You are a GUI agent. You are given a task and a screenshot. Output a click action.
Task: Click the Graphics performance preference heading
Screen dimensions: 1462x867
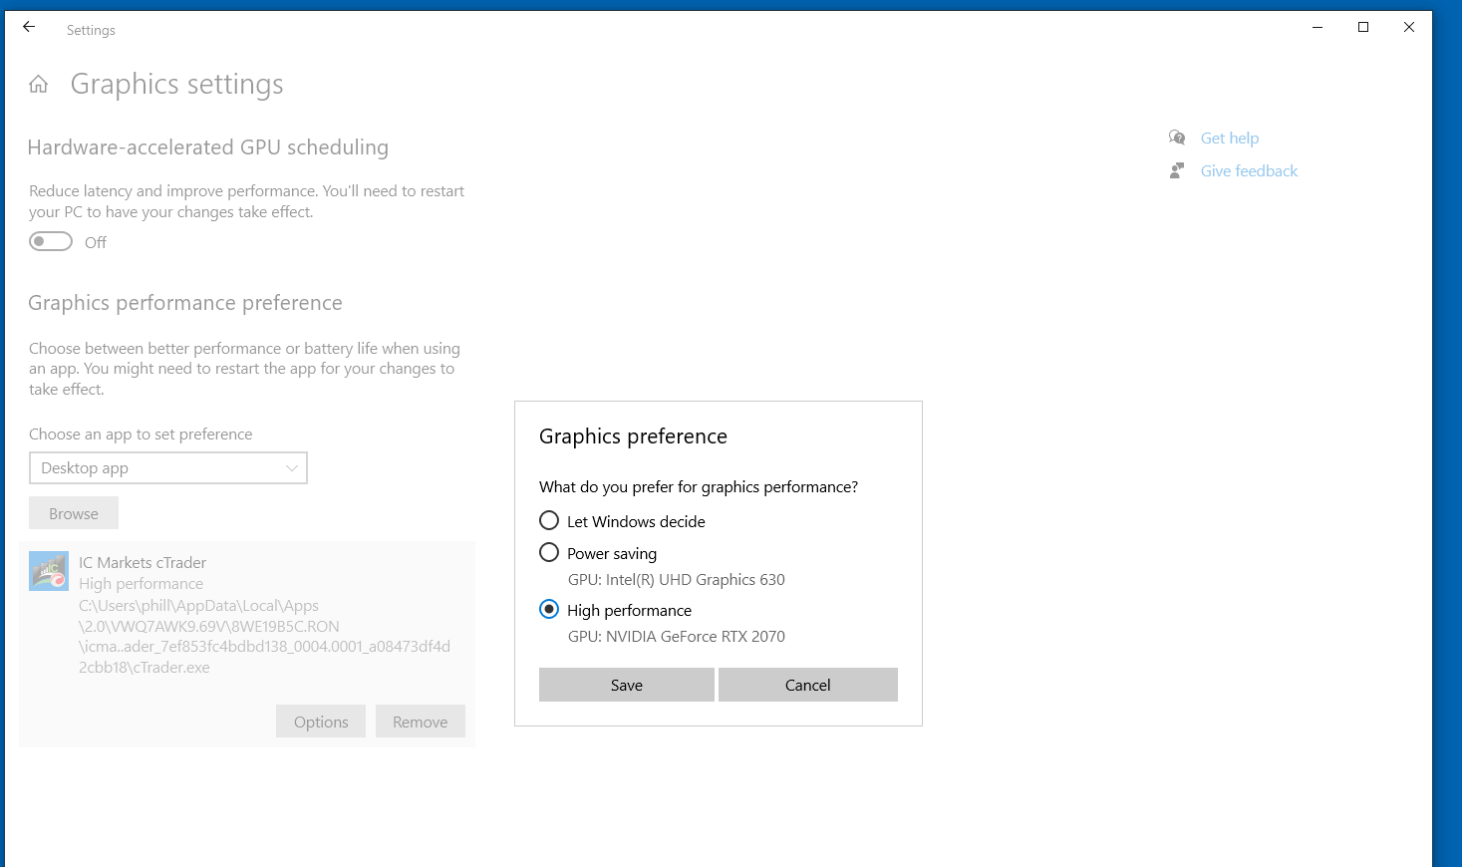(x=185, y=303)
